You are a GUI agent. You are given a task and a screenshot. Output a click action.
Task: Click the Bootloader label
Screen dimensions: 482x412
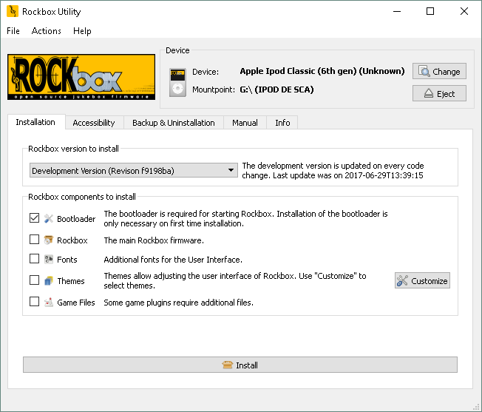click(76, 219)
